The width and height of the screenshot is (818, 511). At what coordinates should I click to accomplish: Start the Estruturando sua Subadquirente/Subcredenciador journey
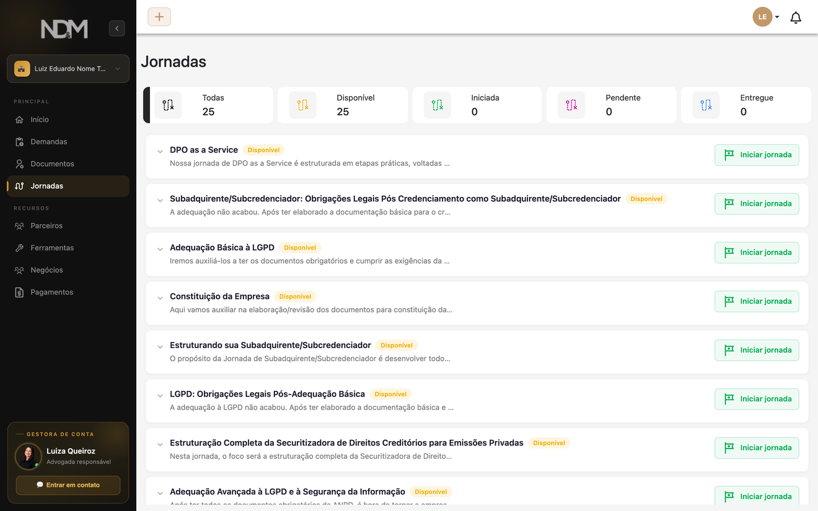click(x=757, y=350)
